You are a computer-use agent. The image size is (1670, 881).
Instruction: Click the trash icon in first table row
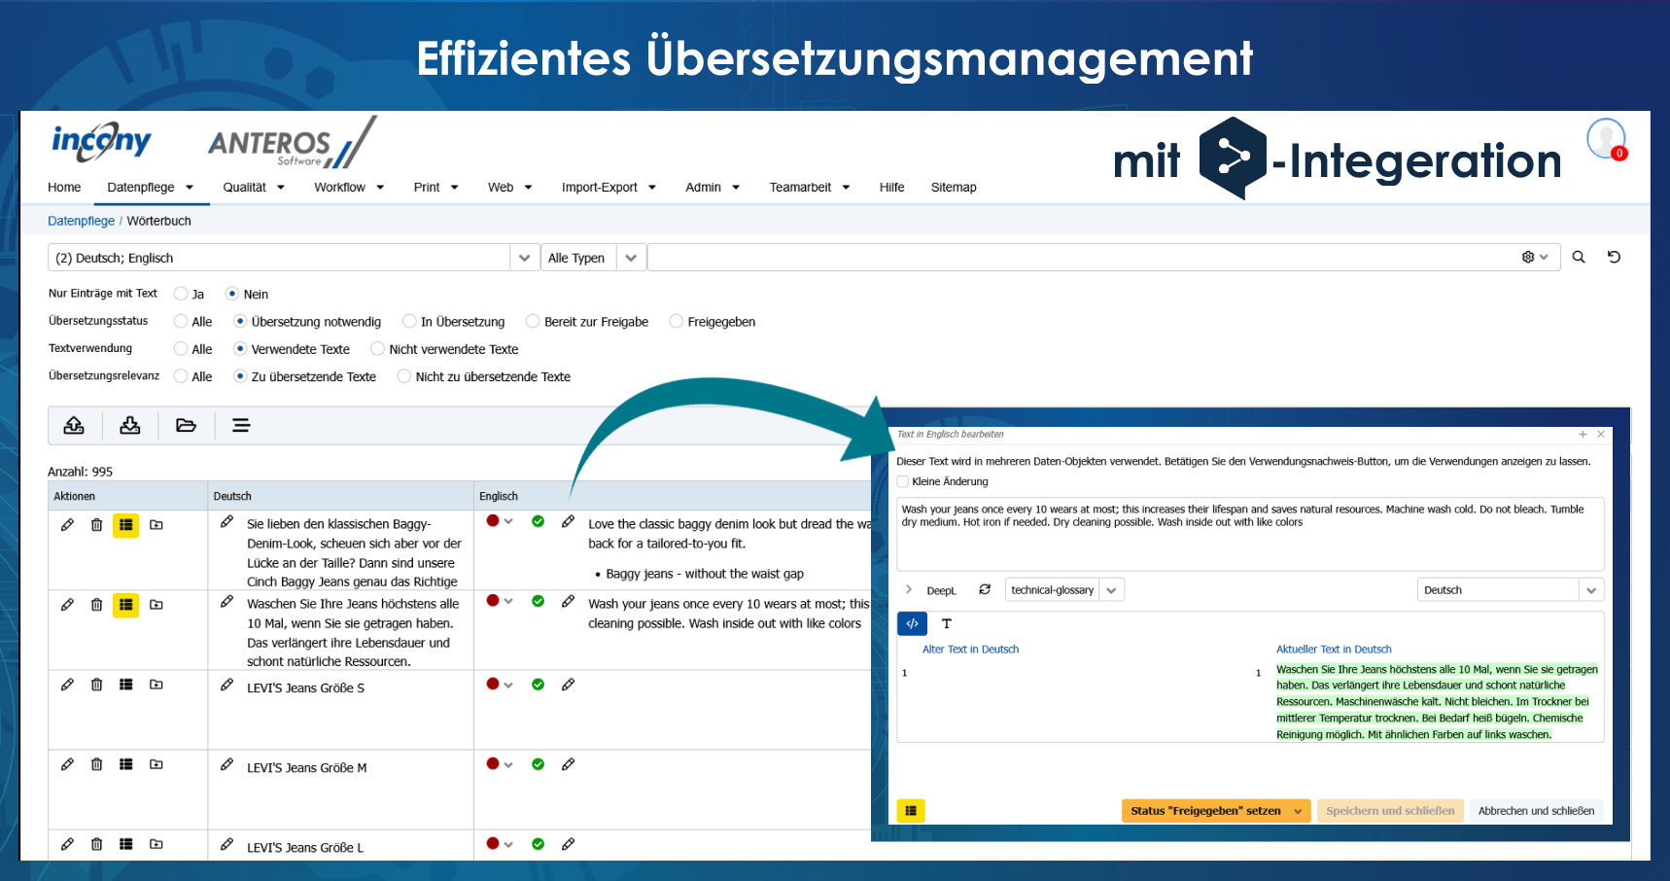96,525
